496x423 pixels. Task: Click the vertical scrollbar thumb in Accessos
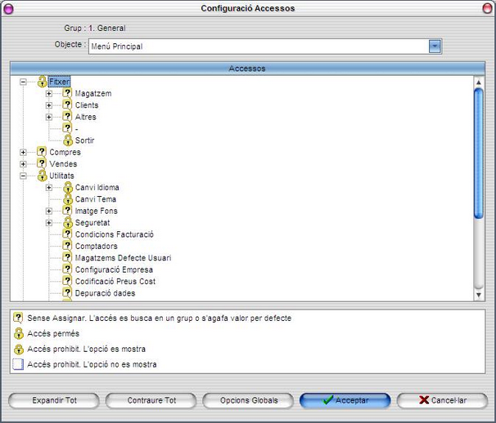[x=479, y=153]
